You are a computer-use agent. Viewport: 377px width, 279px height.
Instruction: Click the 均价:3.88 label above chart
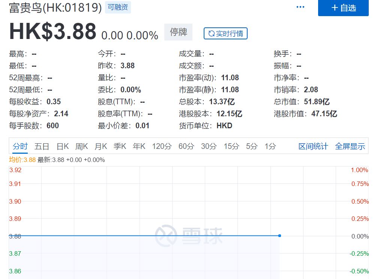(23, 160)
